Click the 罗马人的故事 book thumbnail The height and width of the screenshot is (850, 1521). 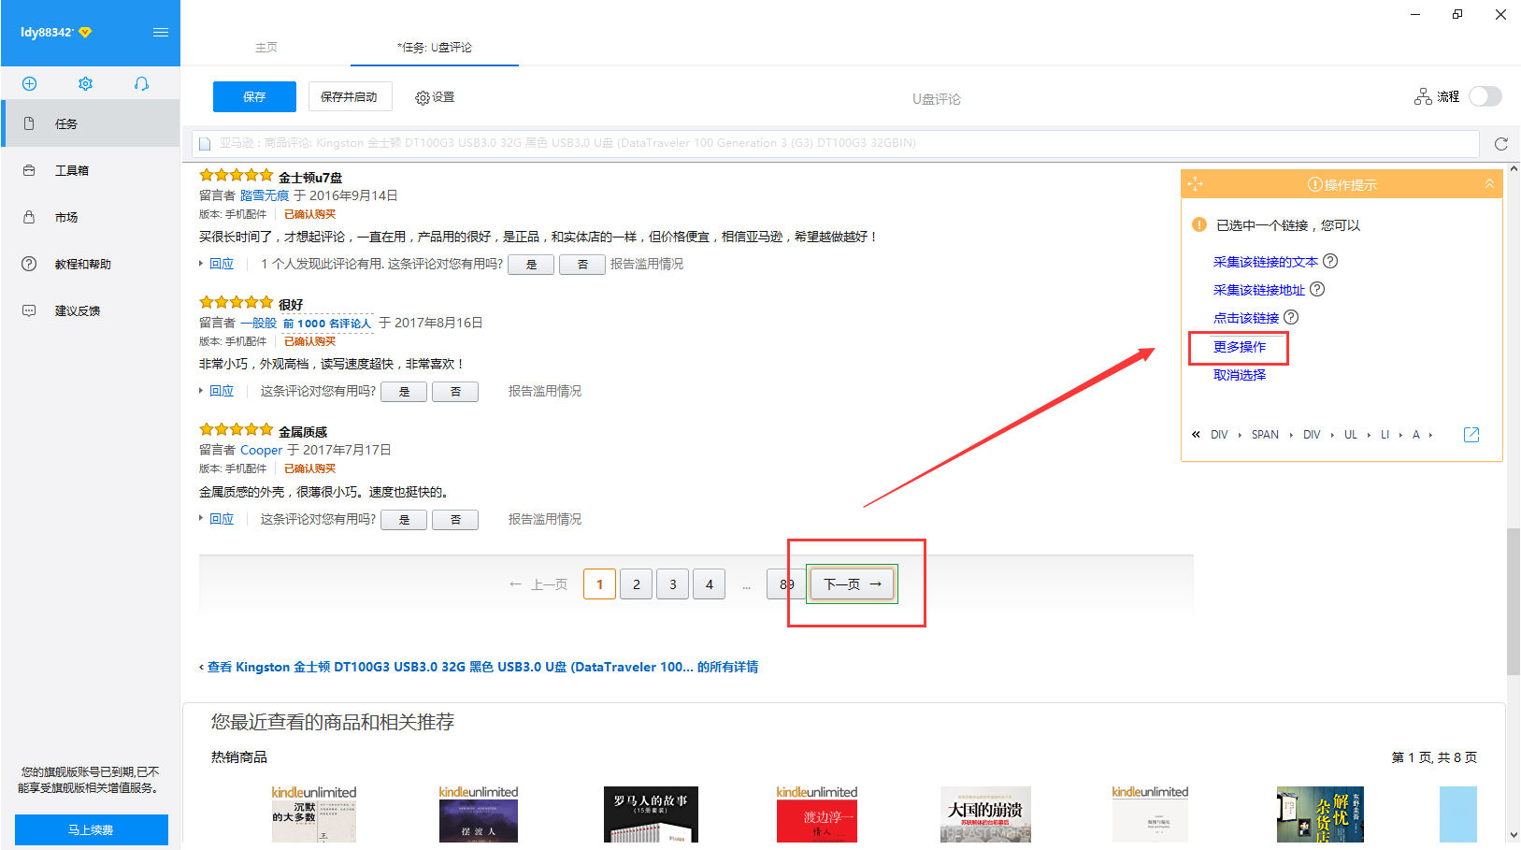click(651, 814)
